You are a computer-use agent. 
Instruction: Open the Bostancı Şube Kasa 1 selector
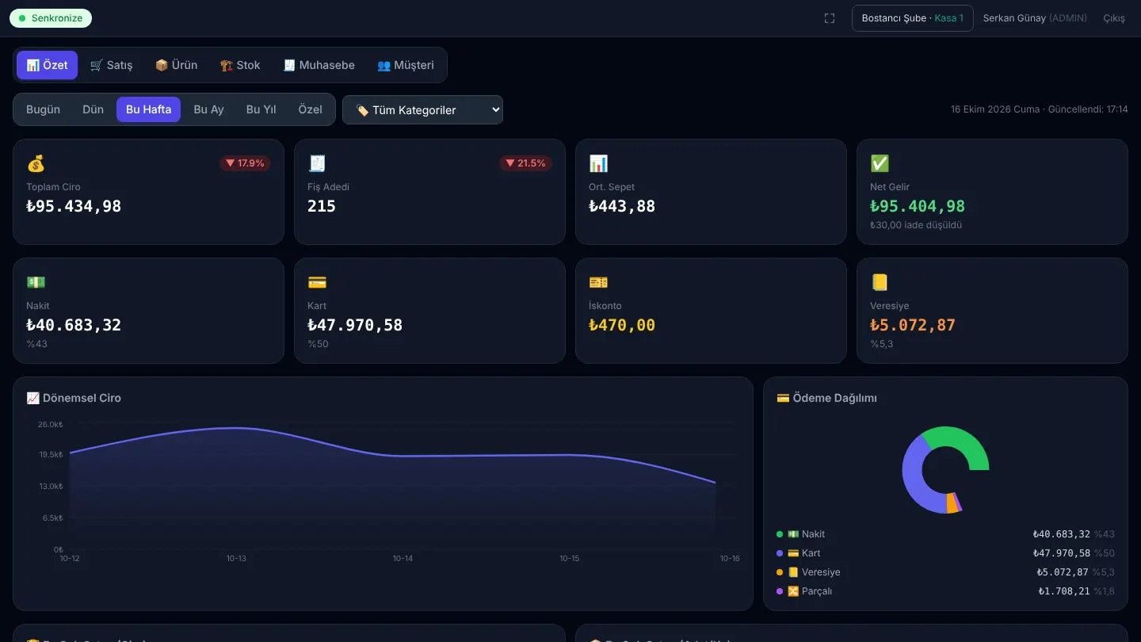click(x=912, y=18)
